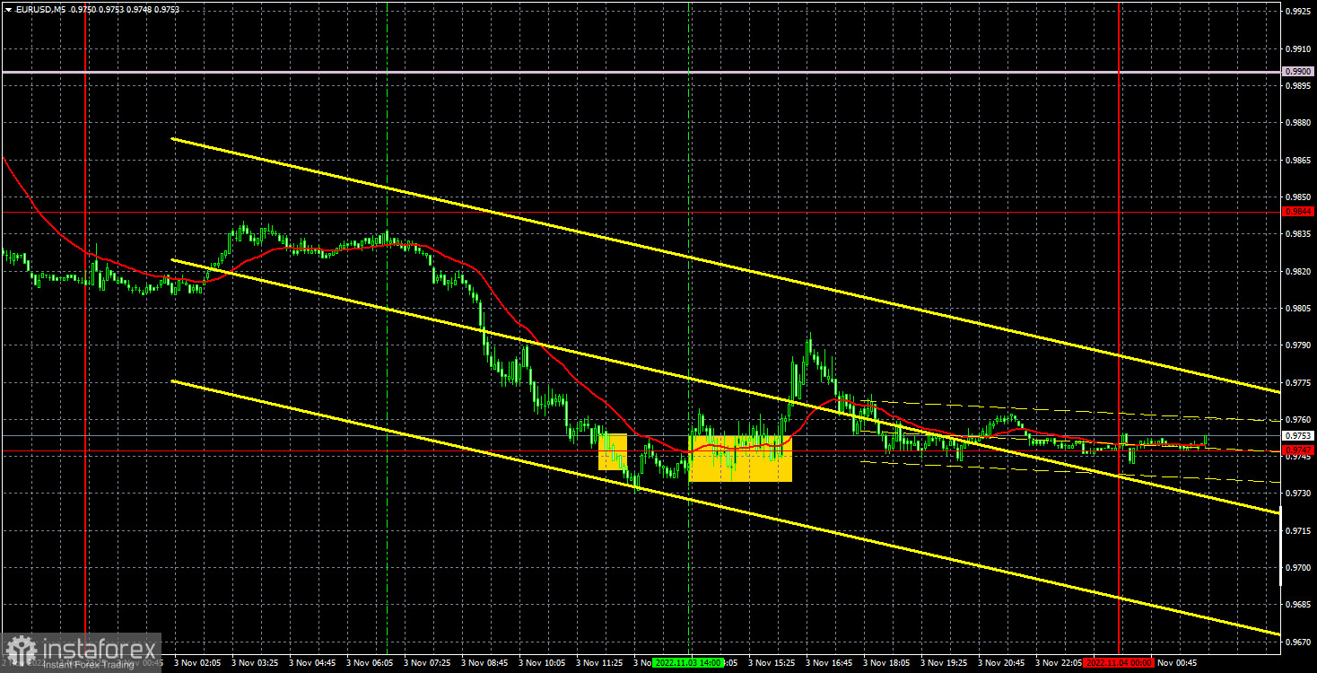Click the EURUSD,M5 chart title text
This screenshot has height=673, width=1317.
click(x=39, y=8)
